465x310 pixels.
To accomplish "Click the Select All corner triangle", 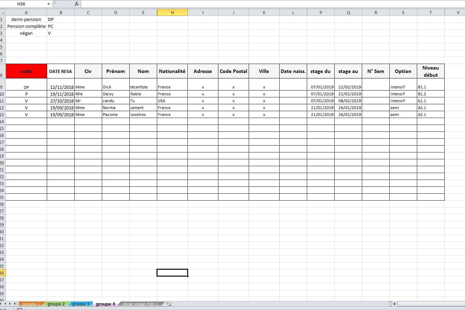I will tap(3, 12).
